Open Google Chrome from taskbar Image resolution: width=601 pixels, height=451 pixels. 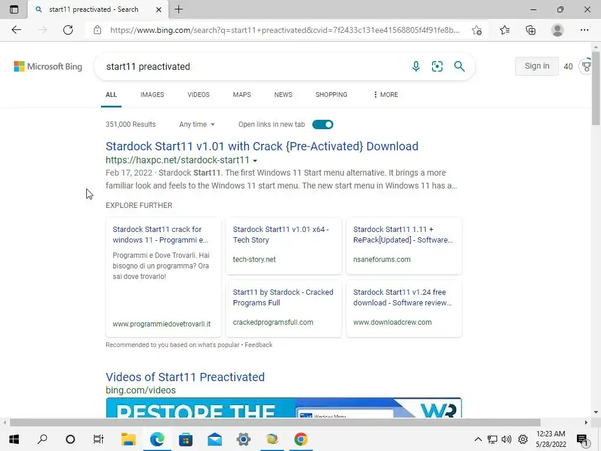tap(301, 439)
